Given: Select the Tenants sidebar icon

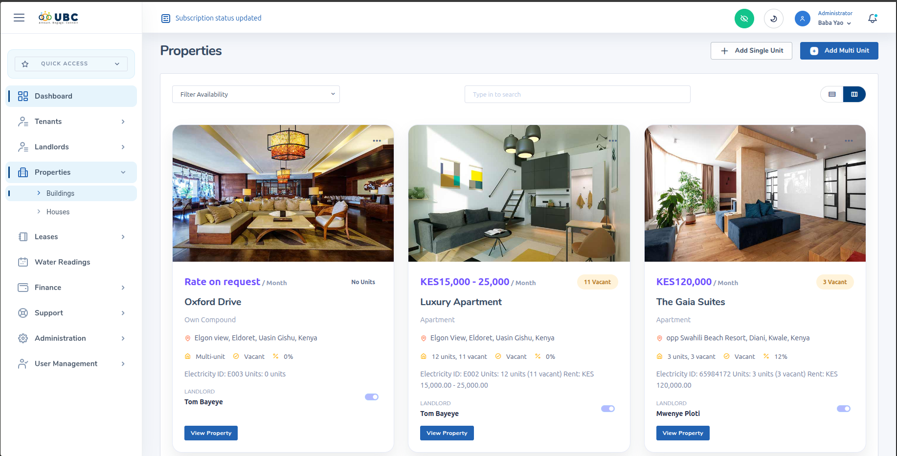Looking at the screenshot, I should [22, 121].
